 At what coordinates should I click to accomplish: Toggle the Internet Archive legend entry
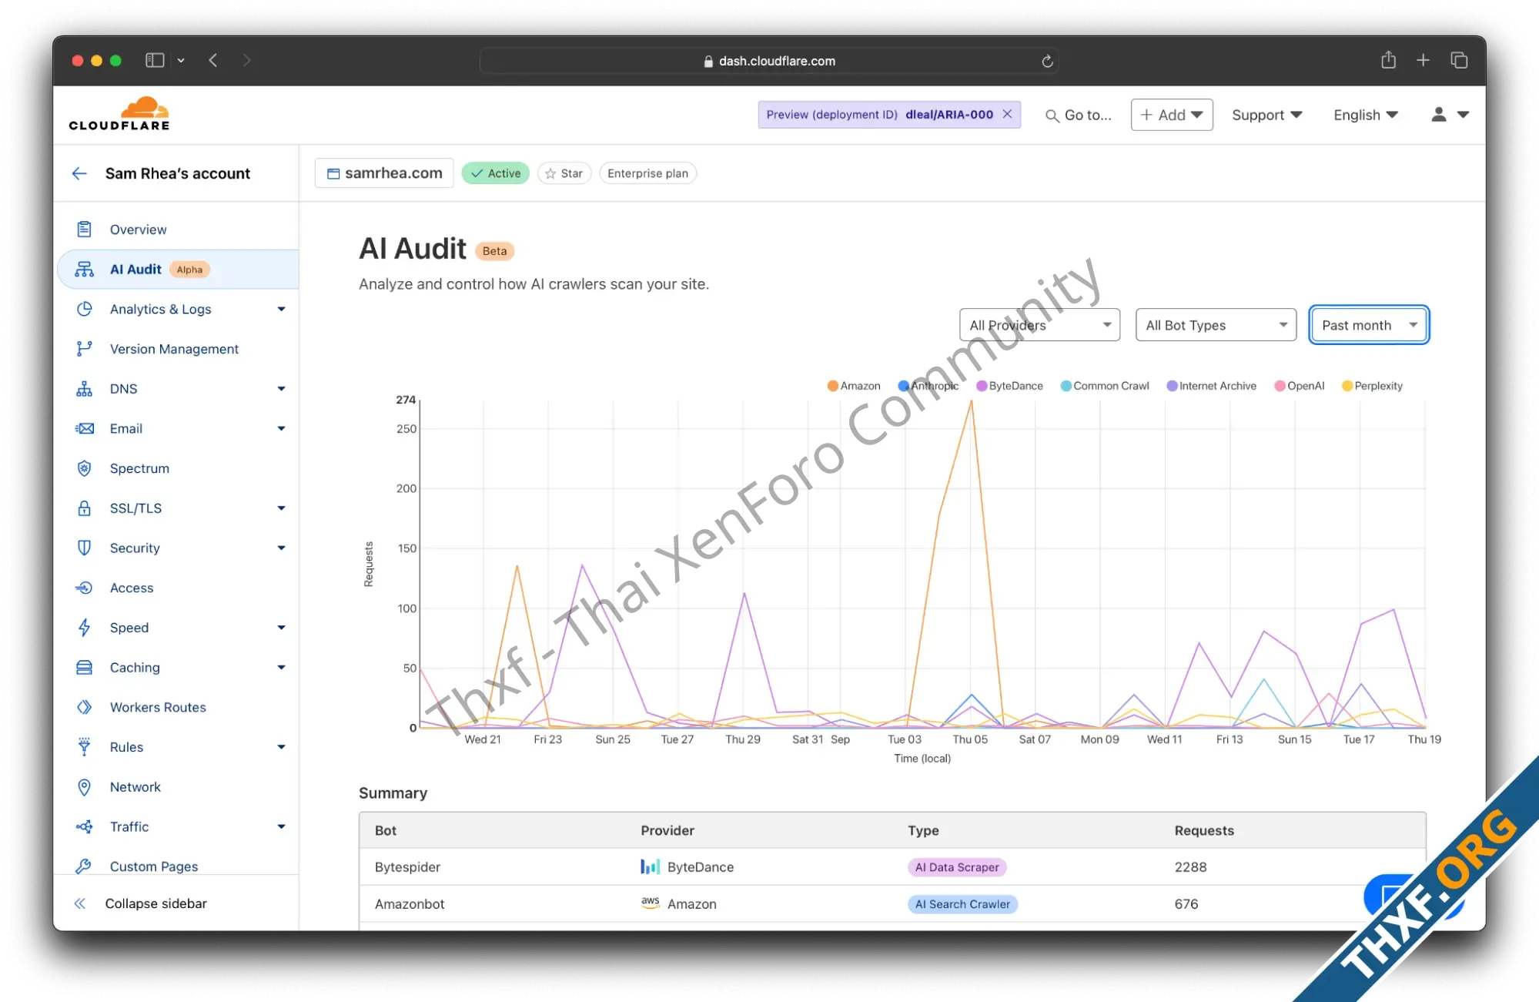pyautogui.click(x=1211, y=386)
